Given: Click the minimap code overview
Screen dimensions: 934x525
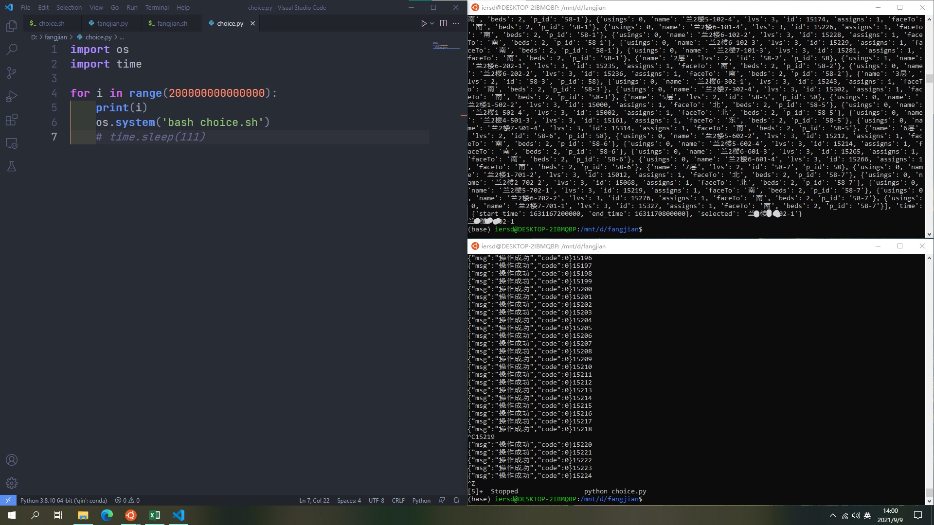Looking at the screenshot, I should click(446, 47).
